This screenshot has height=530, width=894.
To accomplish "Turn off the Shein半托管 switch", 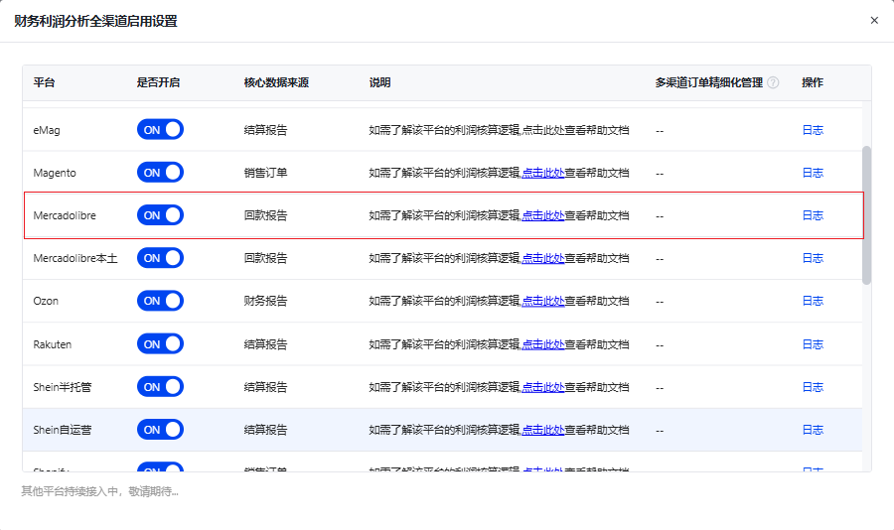I will [x=160, y=386].
